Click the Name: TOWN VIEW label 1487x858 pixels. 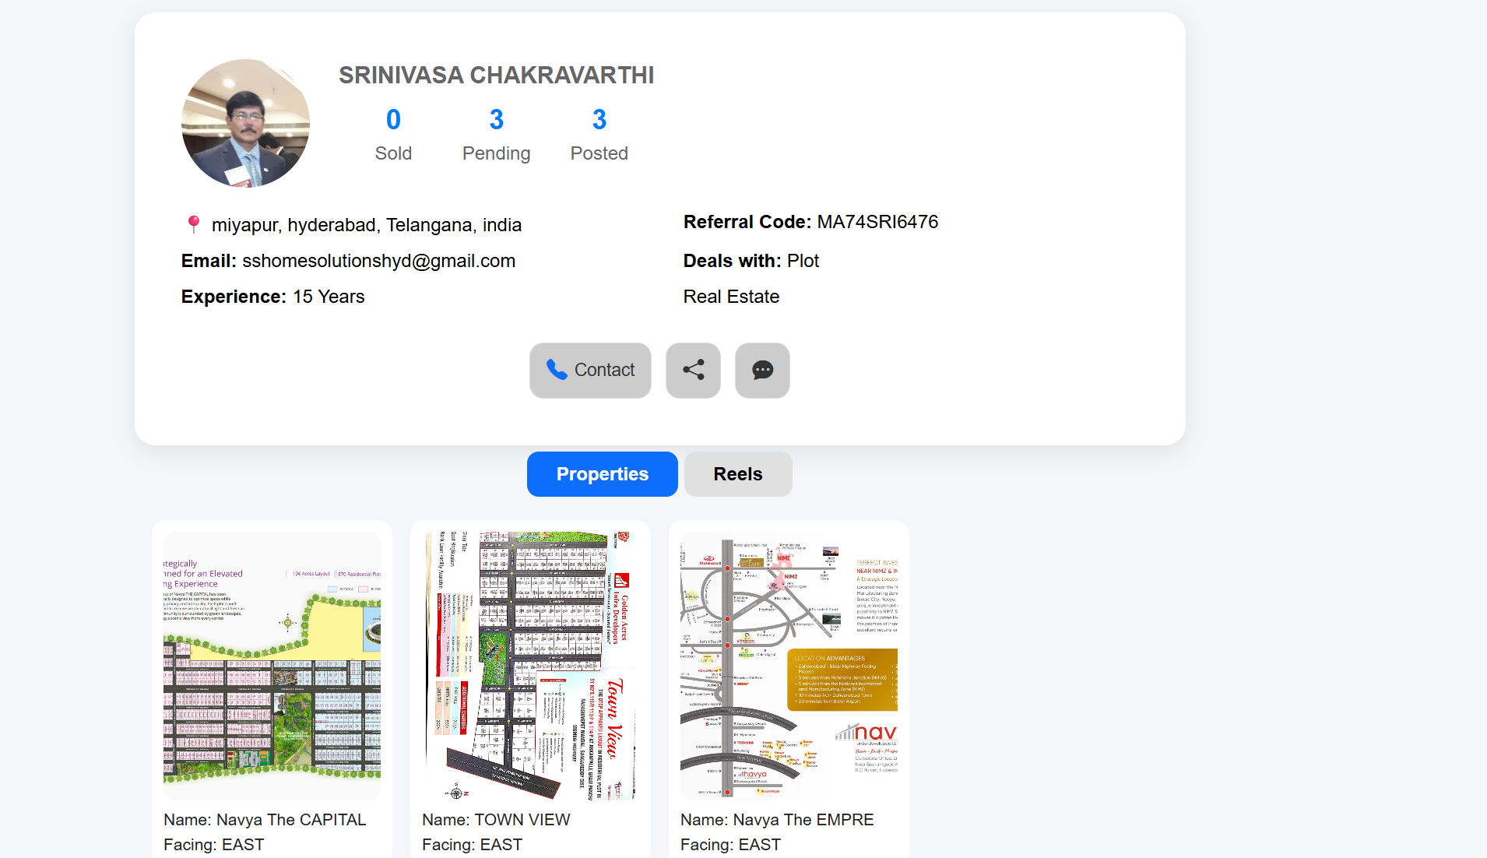[x=496, y=820]
